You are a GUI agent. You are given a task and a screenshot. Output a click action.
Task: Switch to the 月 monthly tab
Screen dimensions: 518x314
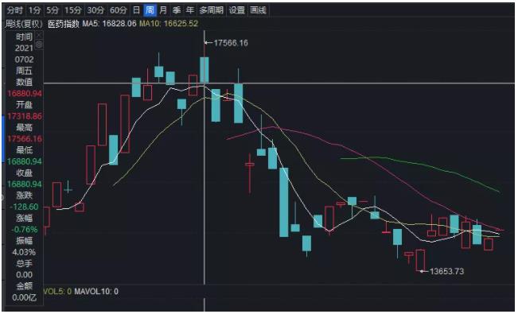163,10
